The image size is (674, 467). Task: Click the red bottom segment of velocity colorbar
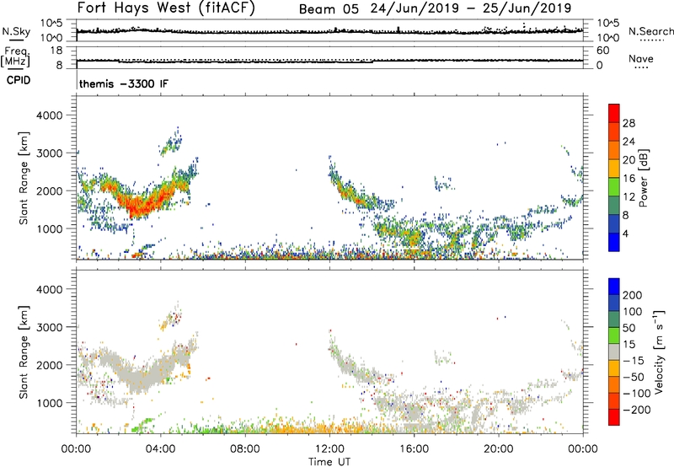pos(614,417)
